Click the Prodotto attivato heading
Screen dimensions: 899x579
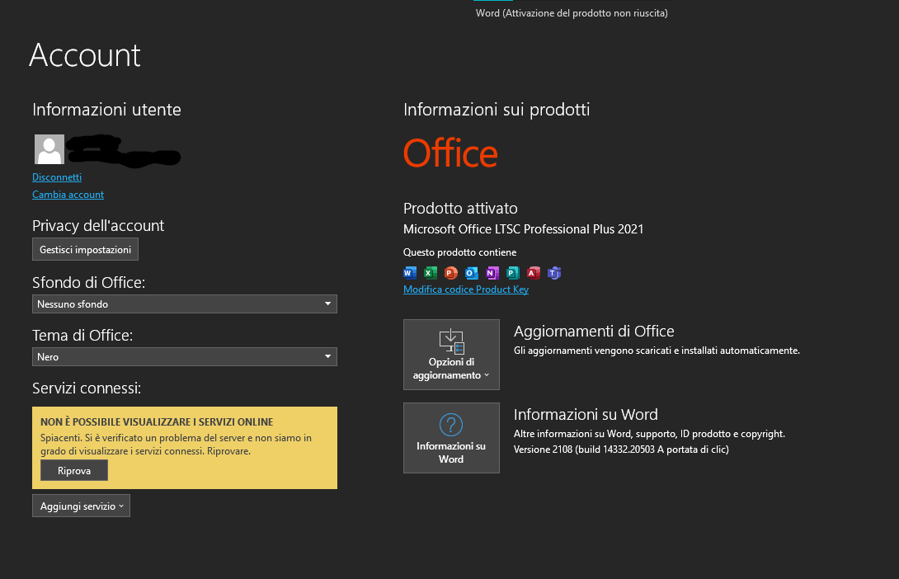460,208
